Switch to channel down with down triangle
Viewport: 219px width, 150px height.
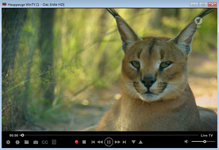134,142
